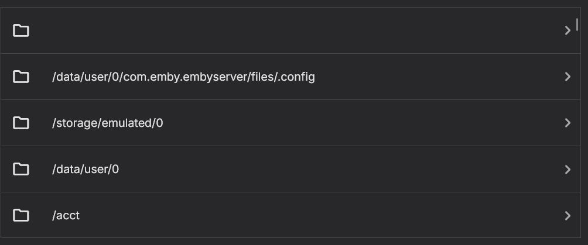Select the blank unnamed row at the top
The width and height of the screenshot is (588, 245).
(x=293, y=30)
